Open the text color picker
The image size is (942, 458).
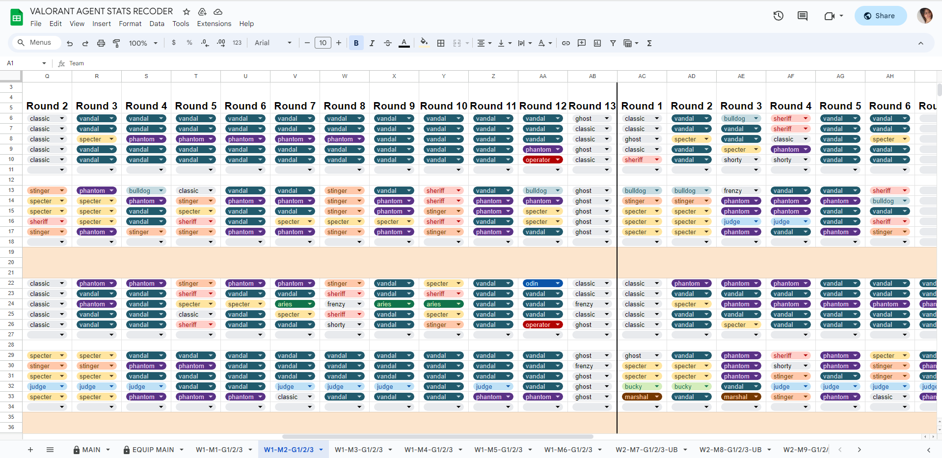tap(404, 43)
